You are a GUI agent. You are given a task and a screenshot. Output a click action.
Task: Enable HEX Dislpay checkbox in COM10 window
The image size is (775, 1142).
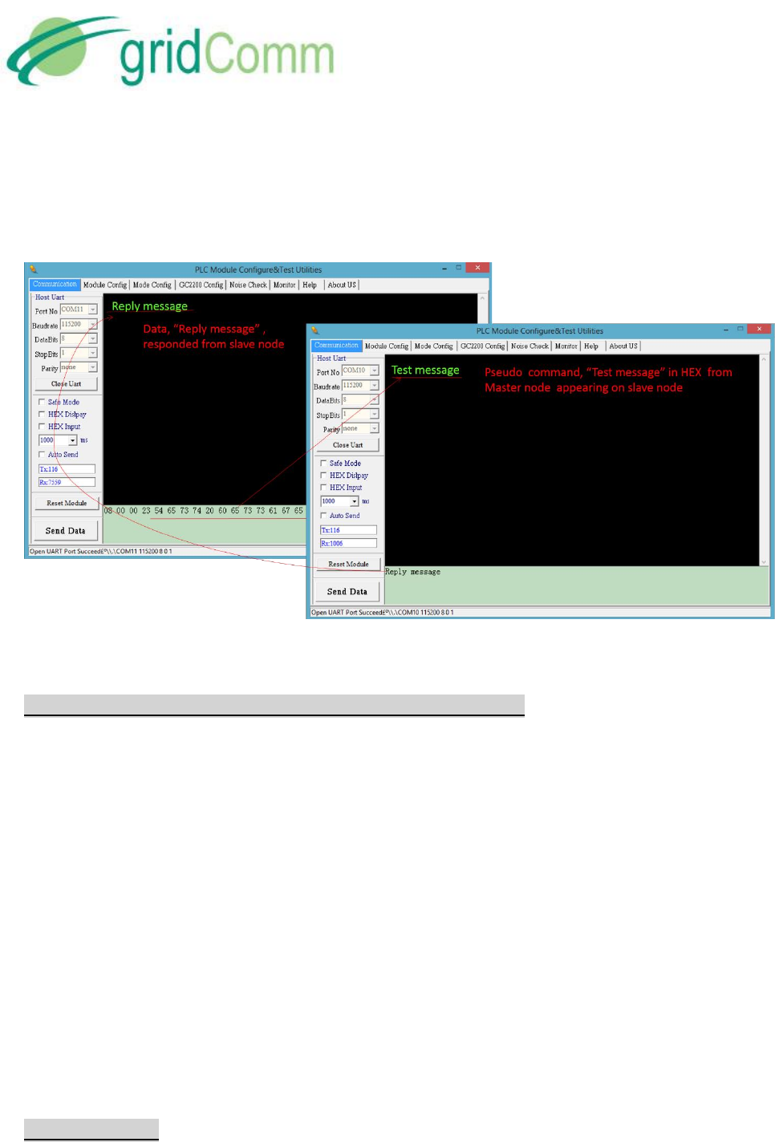(x=323, y=475)
